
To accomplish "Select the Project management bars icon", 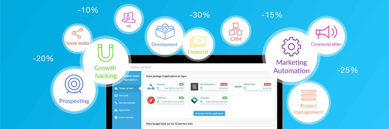I will [308, 95].
